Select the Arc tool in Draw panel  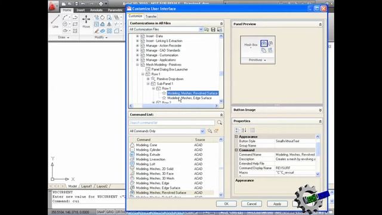click(65, 17)
